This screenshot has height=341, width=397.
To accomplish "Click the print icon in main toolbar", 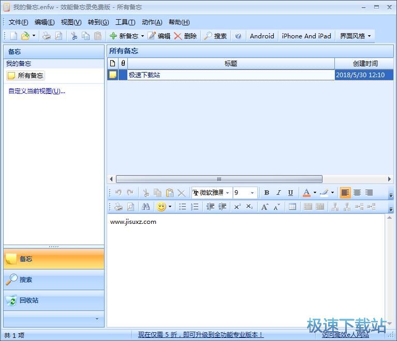I will (47, 36).
